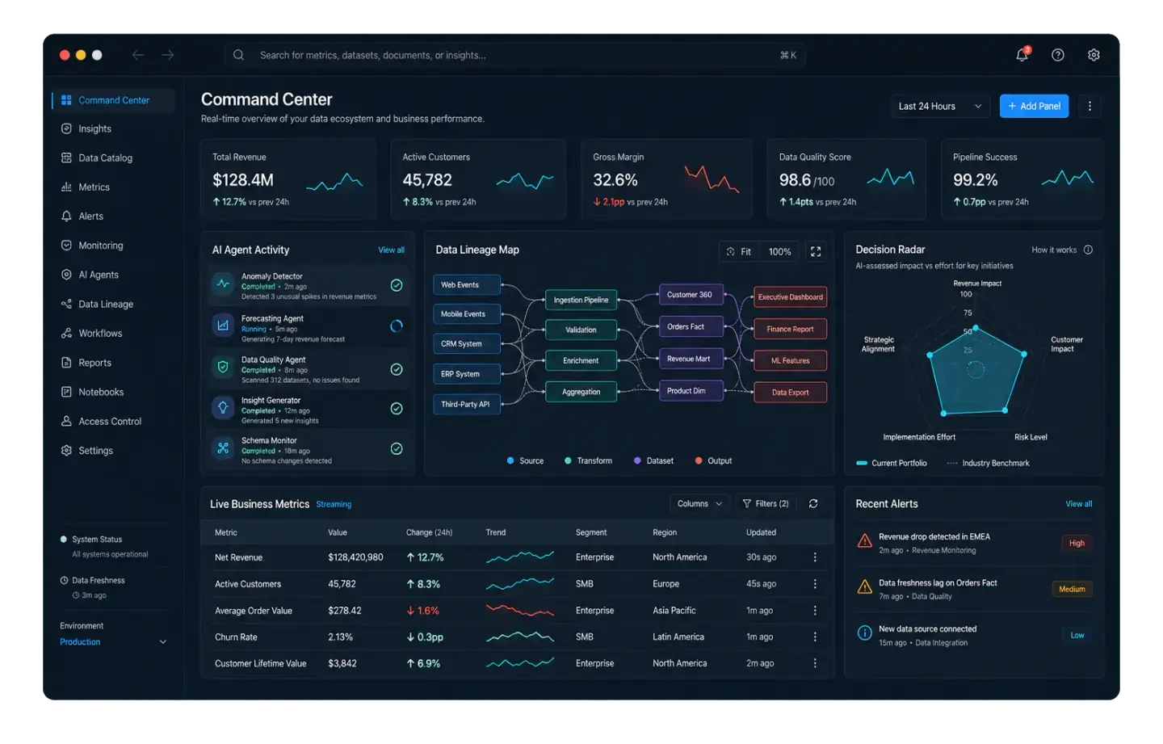Open the notifications bell
This screenshot has width=1163, height=744.
coord(1022,55)
